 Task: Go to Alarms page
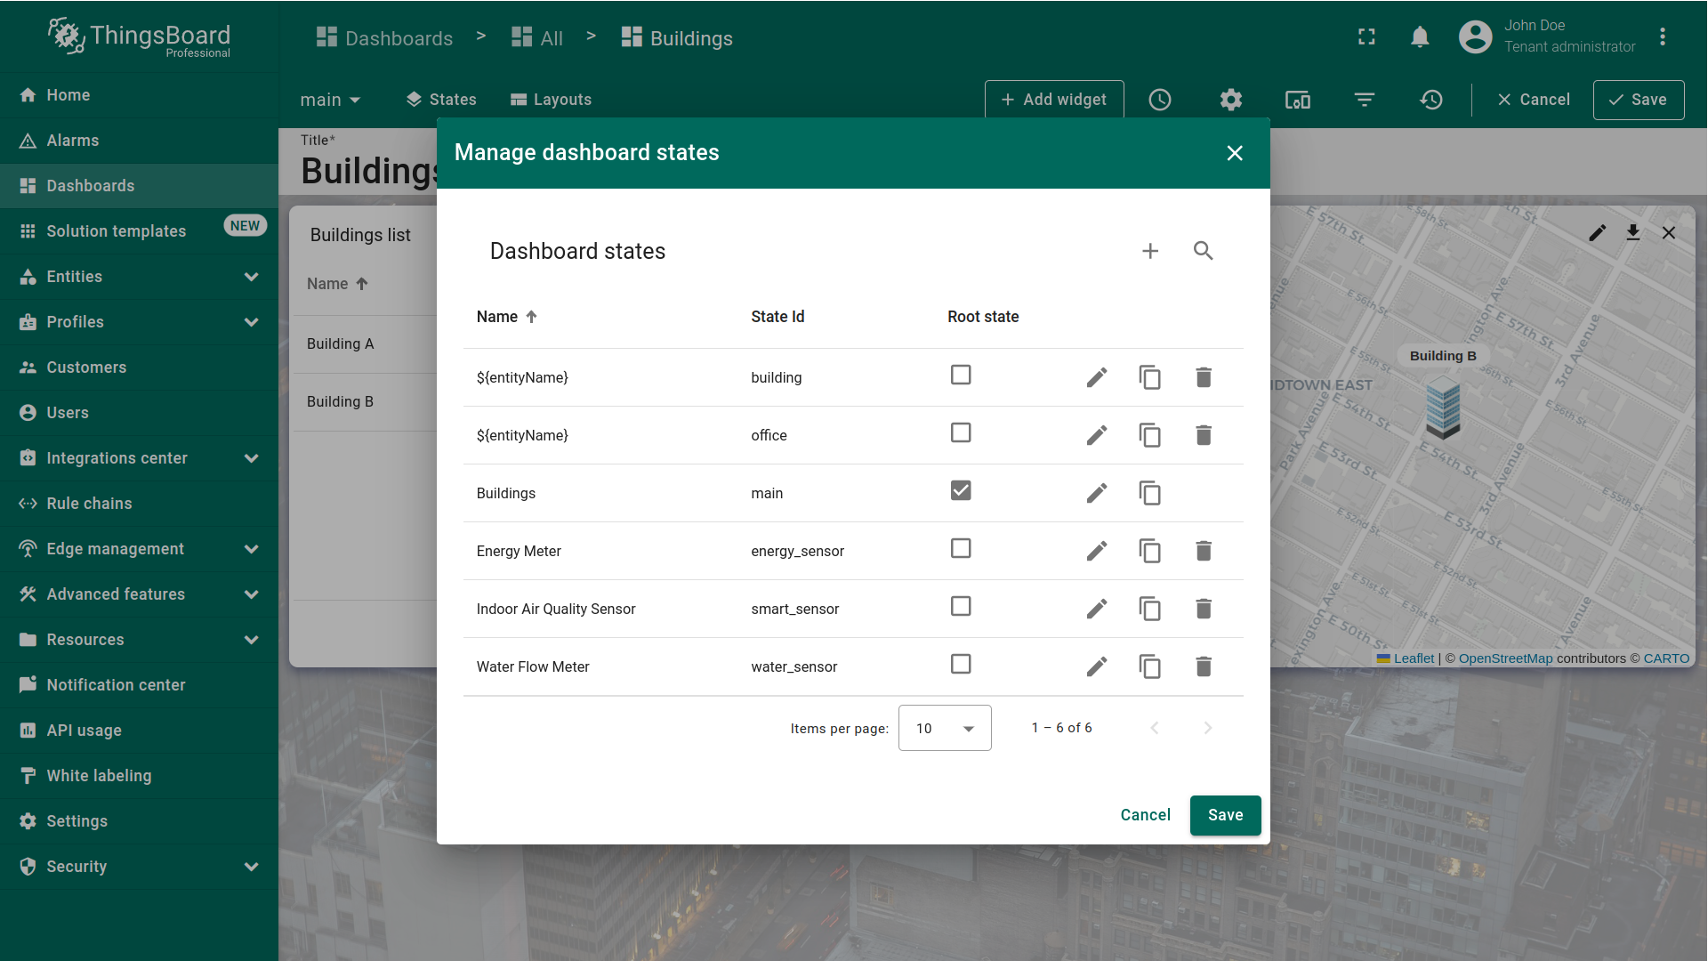[x=73, y=141]
